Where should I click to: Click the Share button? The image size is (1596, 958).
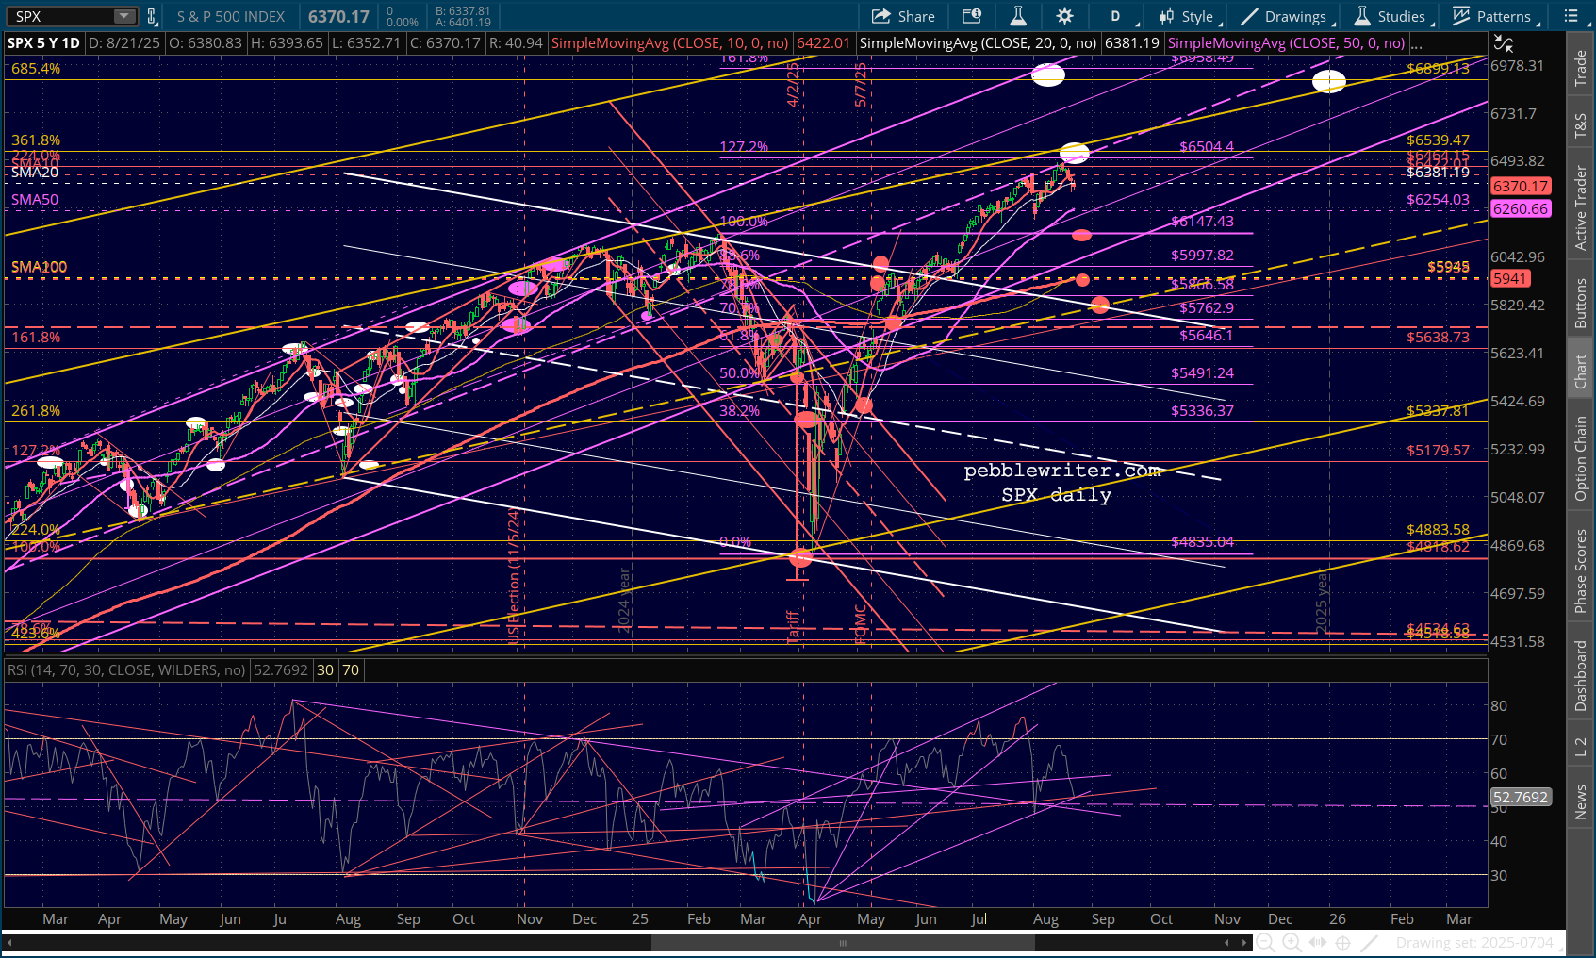click(903, 16)
